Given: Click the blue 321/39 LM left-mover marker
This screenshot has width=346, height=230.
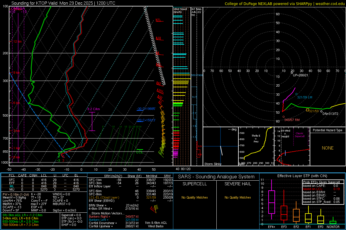Looking at the screenshot, I should (x=296, y=94).
